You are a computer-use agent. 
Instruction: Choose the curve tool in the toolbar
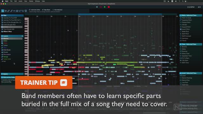pos(20,11)
